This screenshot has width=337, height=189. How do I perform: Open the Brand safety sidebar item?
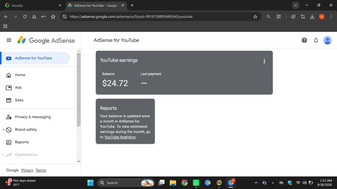click(x=26, y=130)
